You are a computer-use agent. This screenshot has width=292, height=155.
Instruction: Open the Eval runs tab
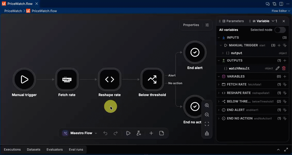click(76, 149)
